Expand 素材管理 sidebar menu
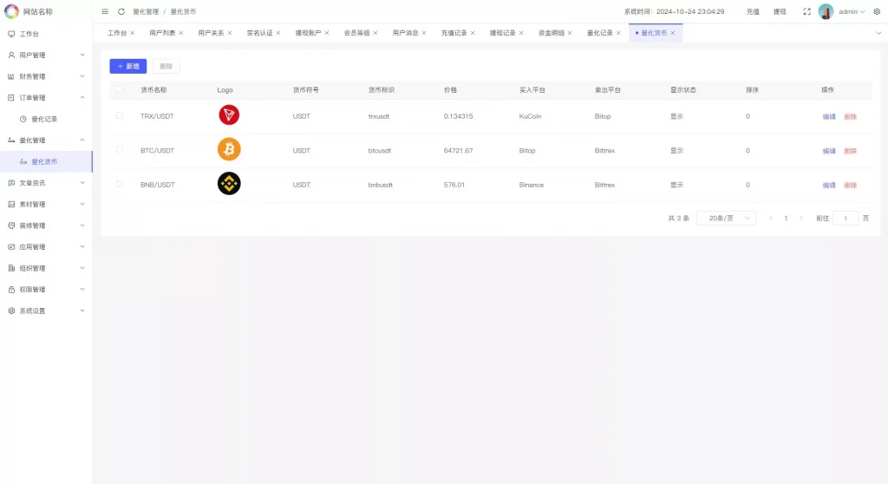The width and height of the screenshot is (888, 484). (x=46, y=204)
